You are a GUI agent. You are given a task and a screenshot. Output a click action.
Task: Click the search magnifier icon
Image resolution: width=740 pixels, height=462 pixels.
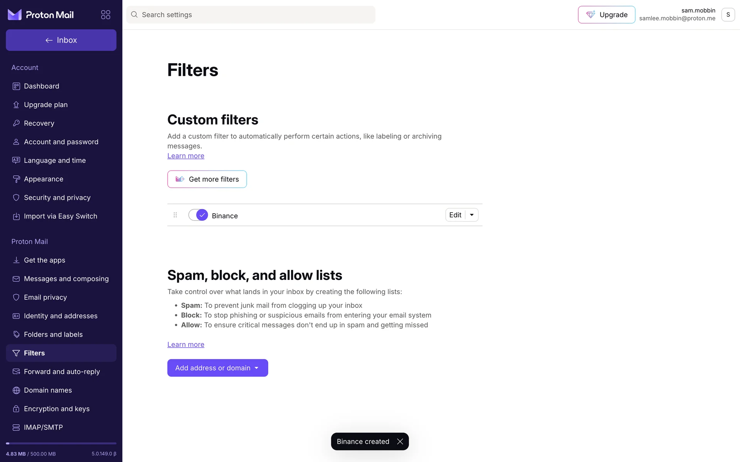click(x=134, y=15)
